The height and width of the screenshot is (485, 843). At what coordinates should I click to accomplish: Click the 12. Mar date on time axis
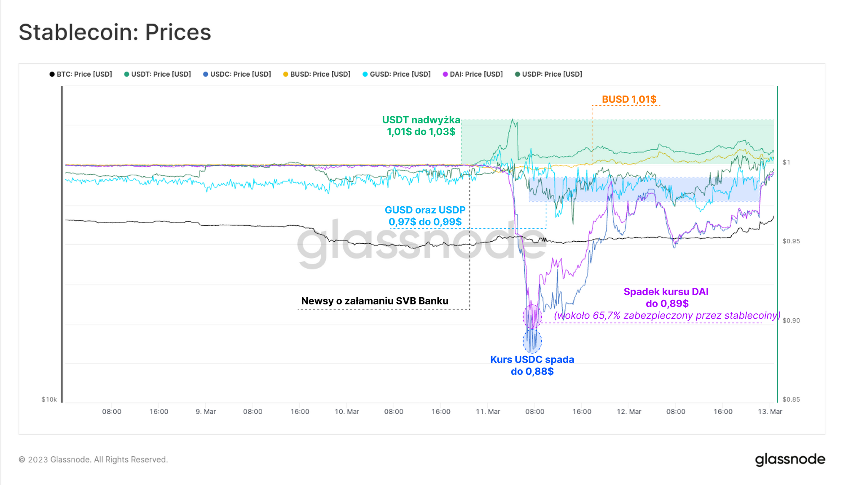click(x=629, y=411)
